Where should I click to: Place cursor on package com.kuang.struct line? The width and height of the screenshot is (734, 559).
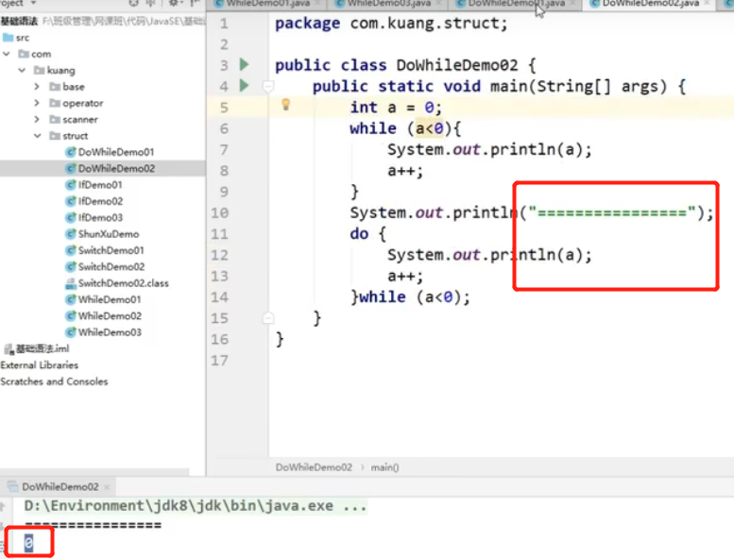pyautogui.click(x=391, y=23)
